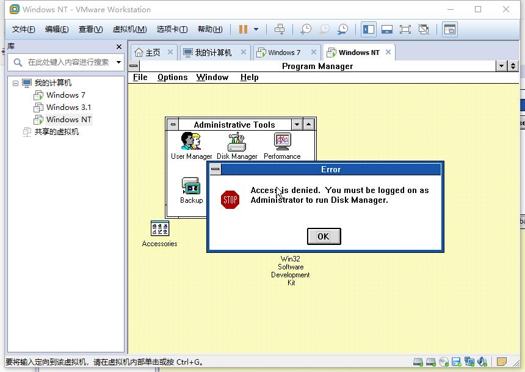
Task: Click the Error dialog title bar
Action: (x=331, y=169)
